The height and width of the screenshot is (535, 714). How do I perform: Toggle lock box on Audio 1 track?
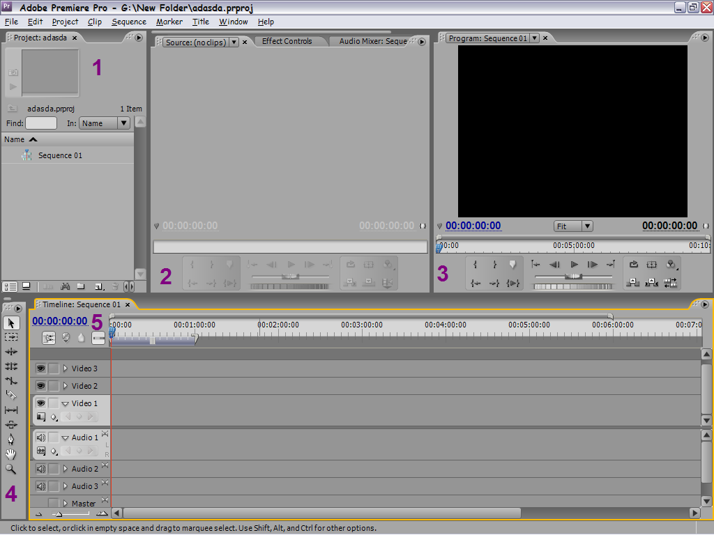point(54,437)
